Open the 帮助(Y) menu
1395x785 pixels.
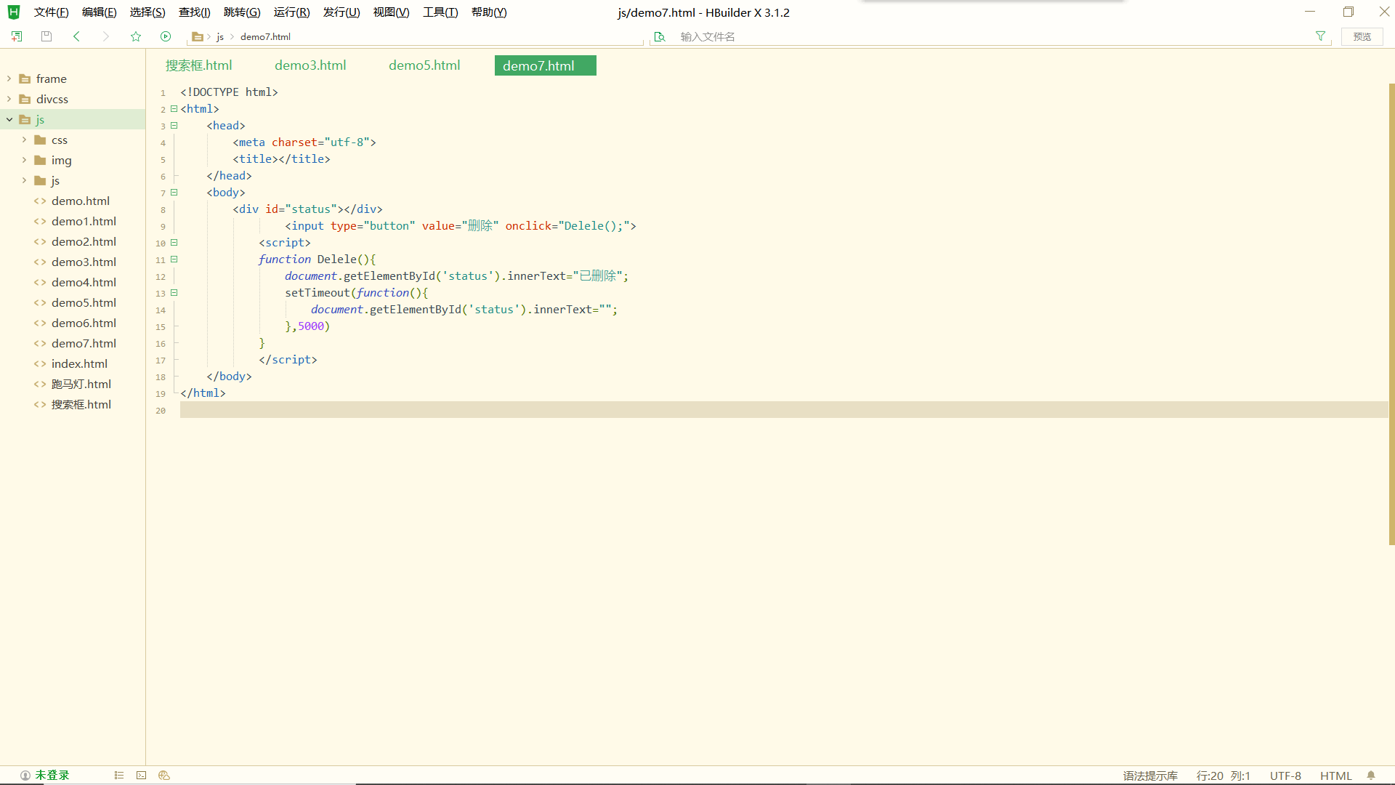click(489, 12)
